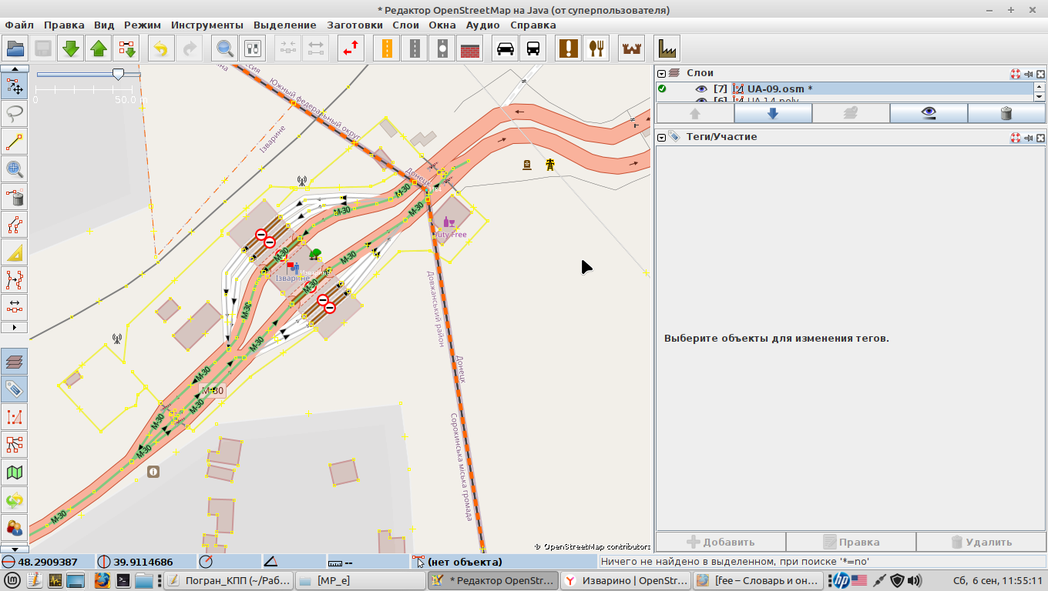Click the Undo arrow in toolbar
The height and width of the screenshot is (591, 1048).
pyautogui.click(x=160, y=48)
